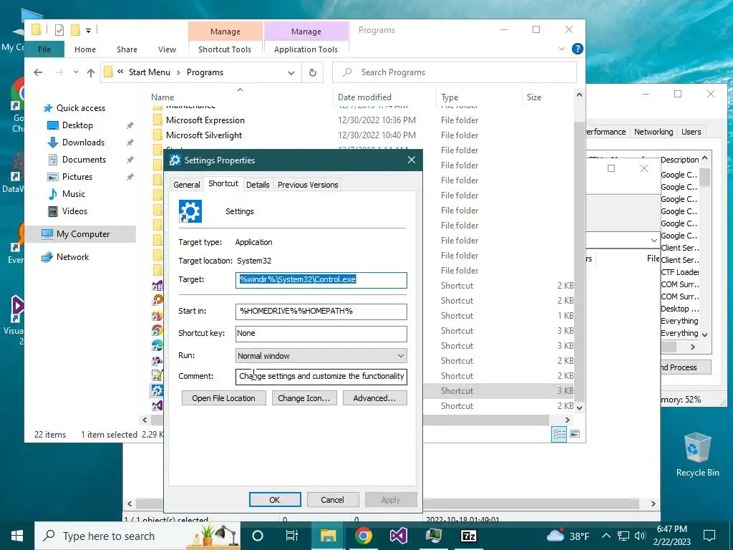Screen dimensions: 733x550
Task: Open the Customize Quick Access Toolbar dropdown
Action: tap(88, 30)
